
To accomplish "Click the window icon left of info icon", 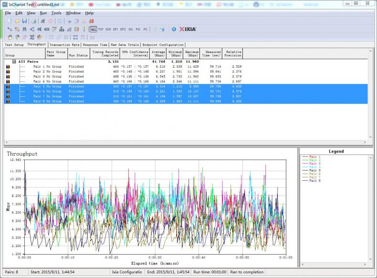I will [x=162, y=29].
